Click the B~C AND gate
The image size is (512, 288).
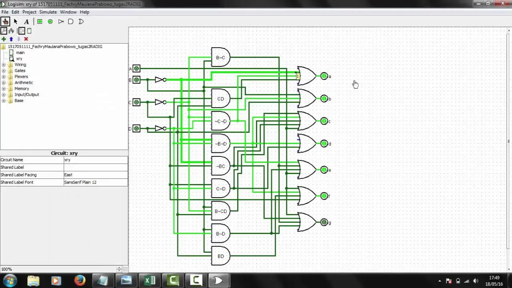pos(220,58)
